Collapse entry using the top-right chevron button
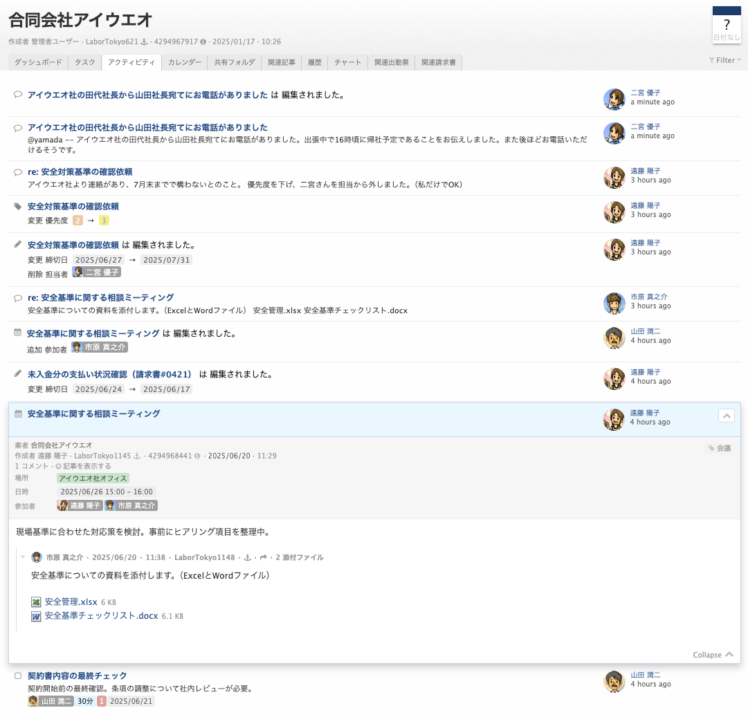Viewport: 748px width, 717px height. tap(726, 416)
